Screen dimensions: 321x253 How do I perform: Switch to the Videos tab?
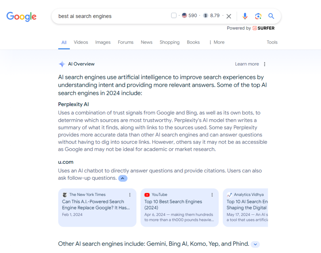point(81,42)
